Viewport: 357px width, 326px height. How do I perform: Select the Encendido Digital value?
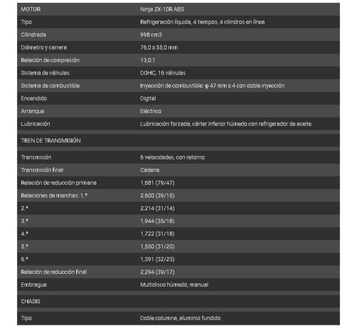click(148, 99)
